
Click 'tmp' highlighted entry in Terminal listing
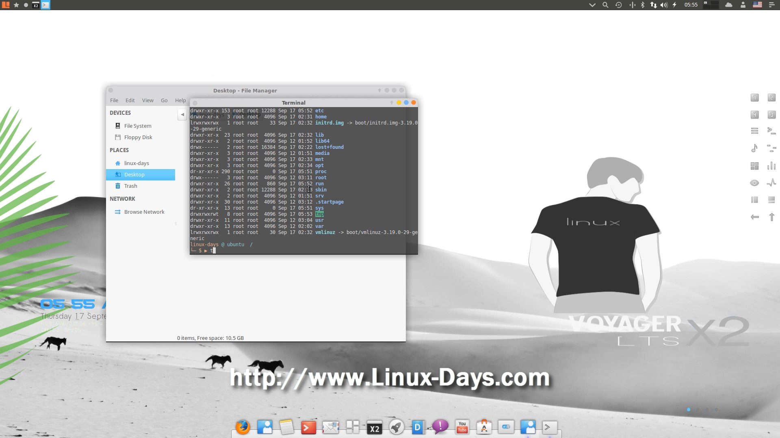(319, 214)
